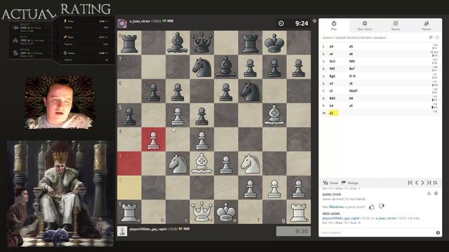Click the black pawn on a5
Viewport: 449px width, 252px height.
[x=129, y=115]
